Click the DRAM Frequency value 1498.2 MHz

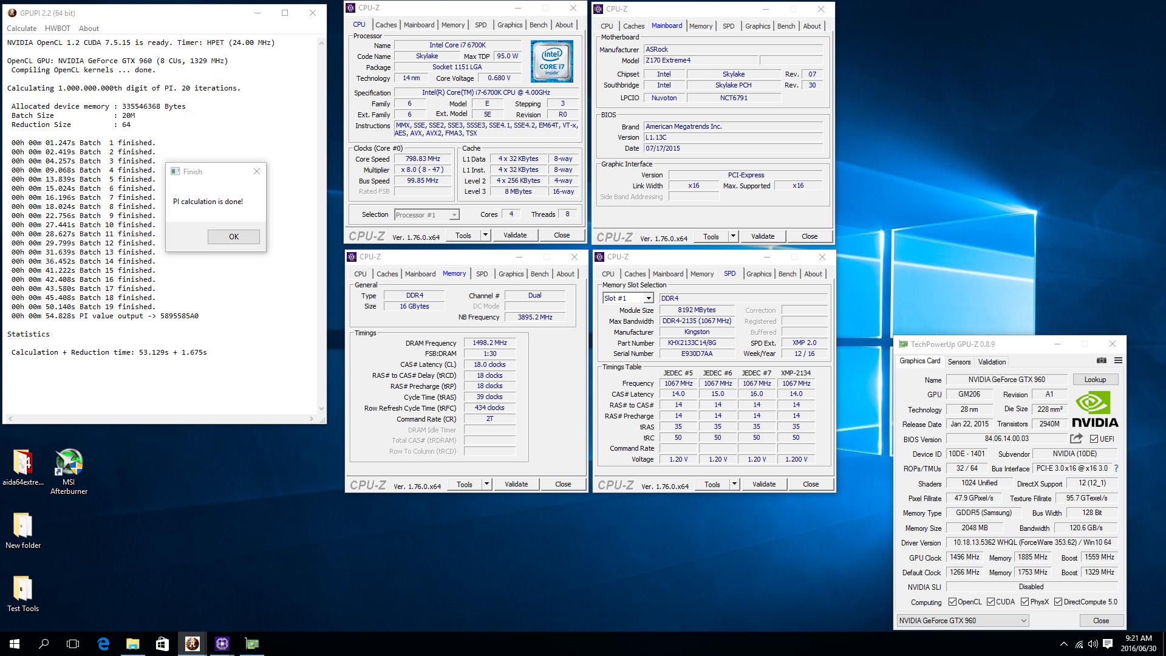489,343
